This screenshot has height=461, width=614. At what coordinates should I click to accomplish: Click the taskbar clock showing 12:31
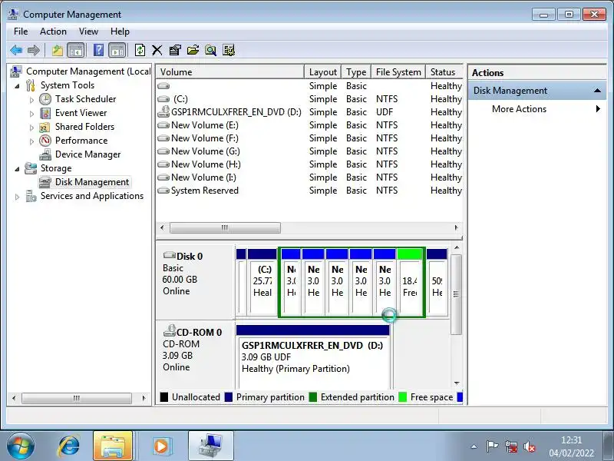(571, 439)
